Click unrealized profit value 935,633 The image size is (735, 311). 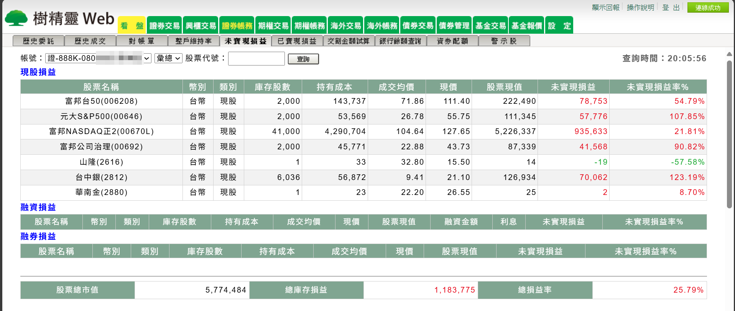coord(591,131)
